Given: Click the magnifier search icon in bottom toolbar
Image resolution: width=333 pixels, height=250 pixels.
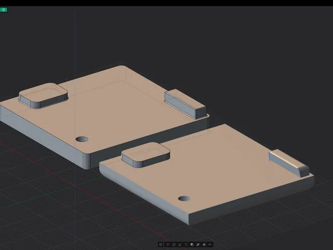Looking at the screenshot, I should [161, 244].
